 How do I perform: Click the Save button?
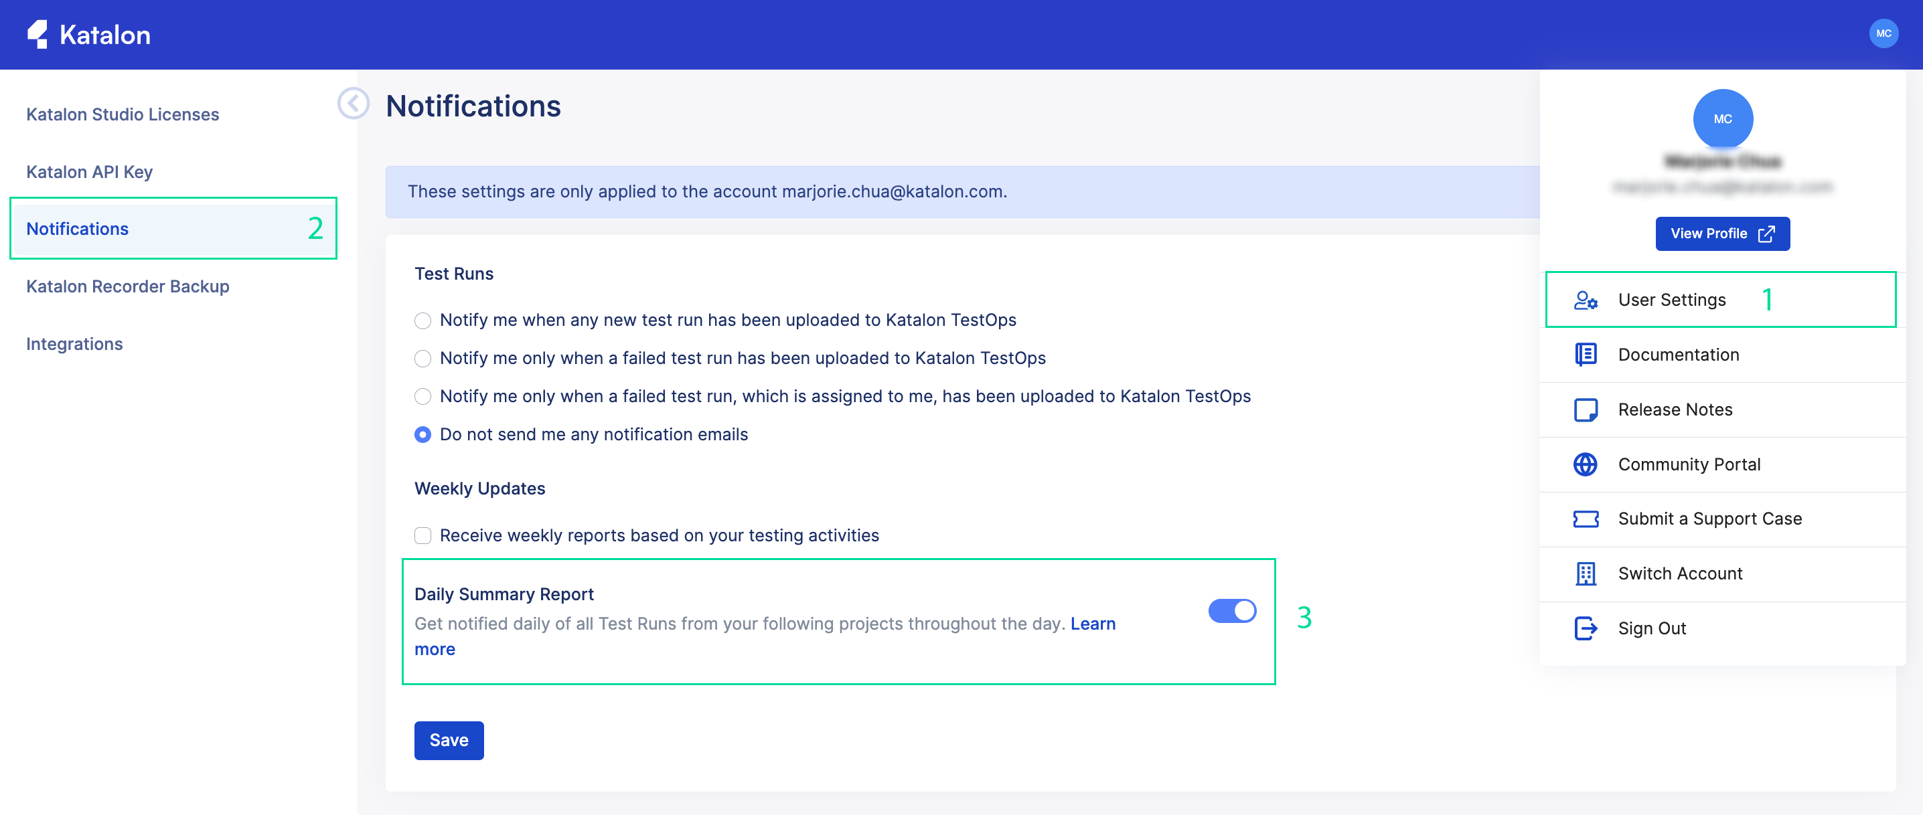pyautogui.click(x=449, y=739)
